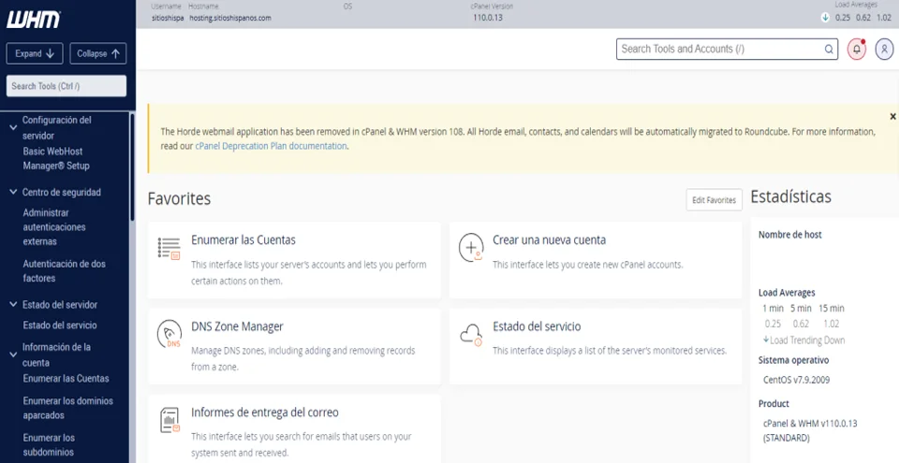Click the DNS Zone Manager icon
The image size is (899, 463).
pos(169,334)
